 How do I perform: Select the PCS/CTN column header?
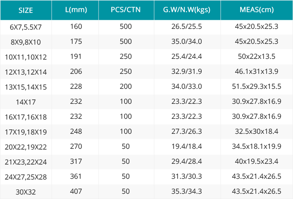(126, 10)
